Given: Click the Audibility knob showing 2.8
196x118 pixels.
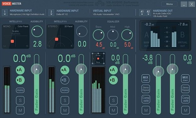Looking at the screenshot, I should click(x=37, y=31).
